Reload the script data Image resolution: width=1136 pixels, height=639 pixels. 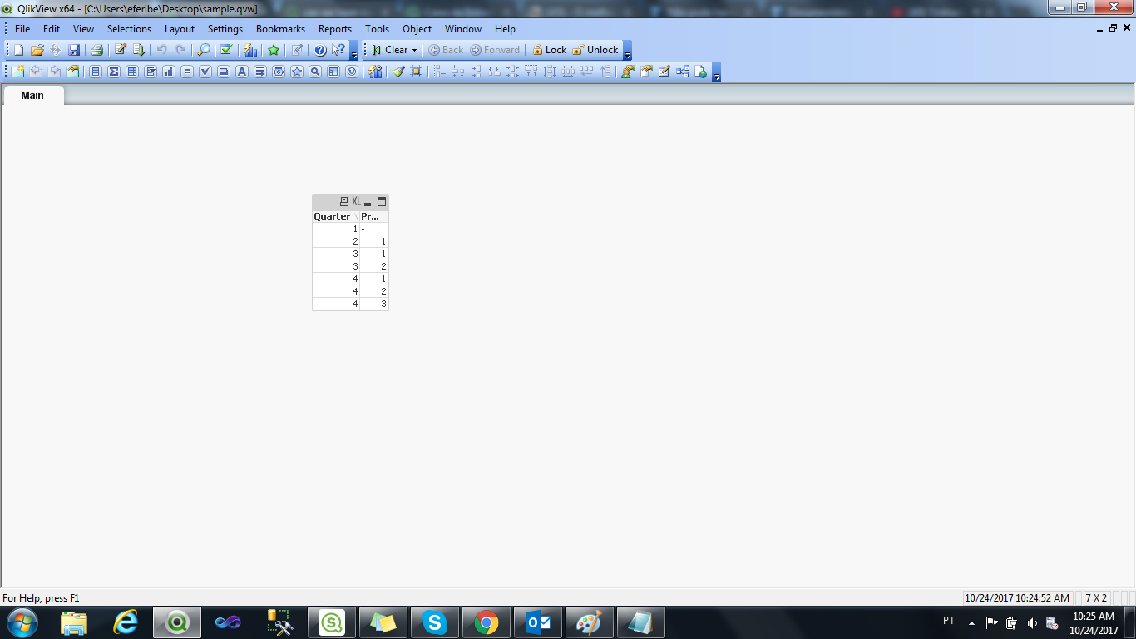(x=139, y=50)
